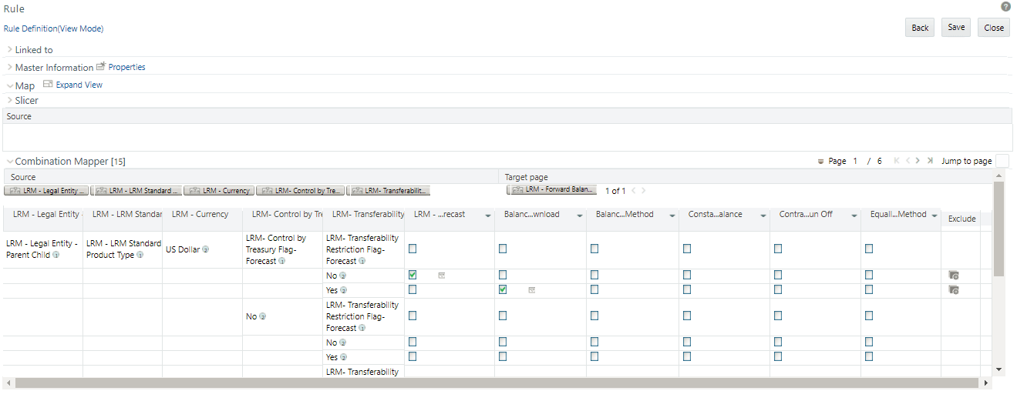
Task: Click the Exclude icon in the first Yes row
Action: click(954, 290)
